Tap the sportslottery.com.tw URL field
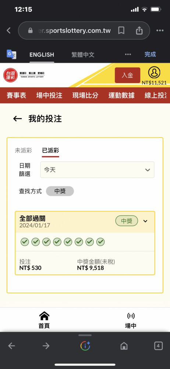 click(74, 30)
